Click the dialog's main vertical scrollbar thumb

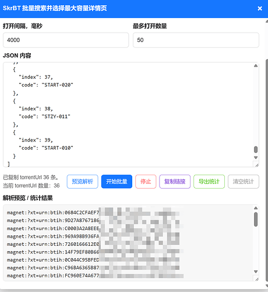(x=267, y=171)
